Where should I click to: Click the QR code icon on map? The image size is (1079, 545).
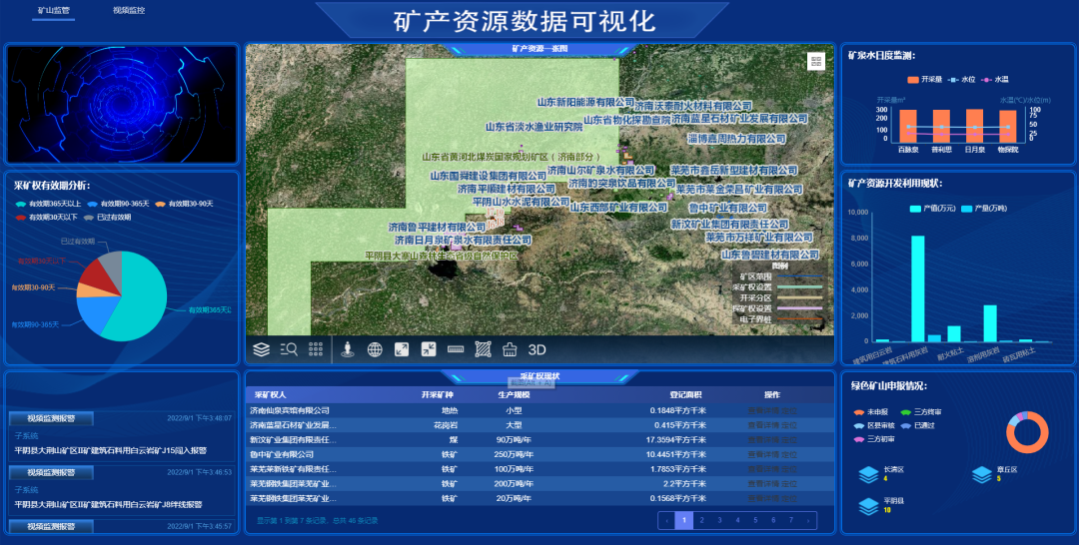(816, 61)
